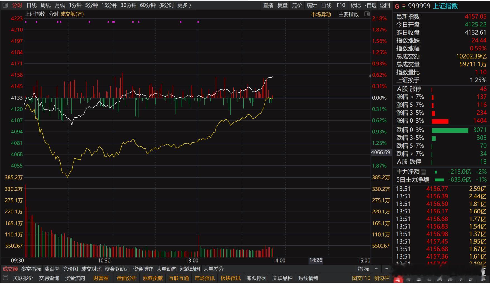Switch to the 日线 daily chart tab

click(32, 5)
